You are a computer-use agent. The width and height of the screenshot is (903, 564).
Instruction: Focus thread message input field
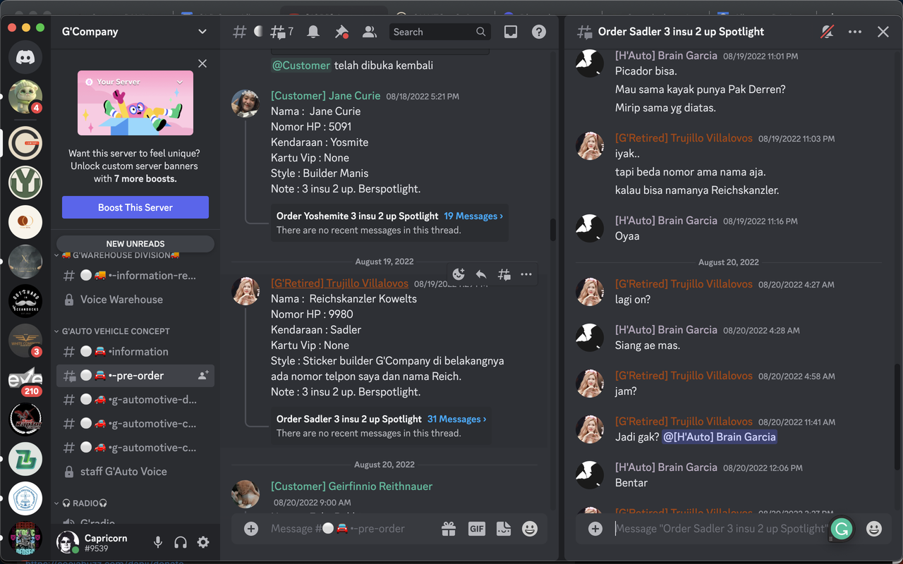coord(720,528)
